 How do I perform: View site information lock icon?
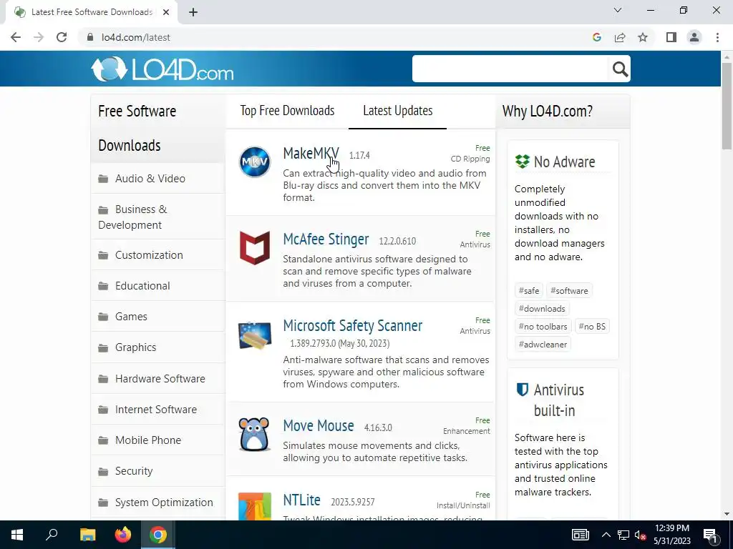90,37
